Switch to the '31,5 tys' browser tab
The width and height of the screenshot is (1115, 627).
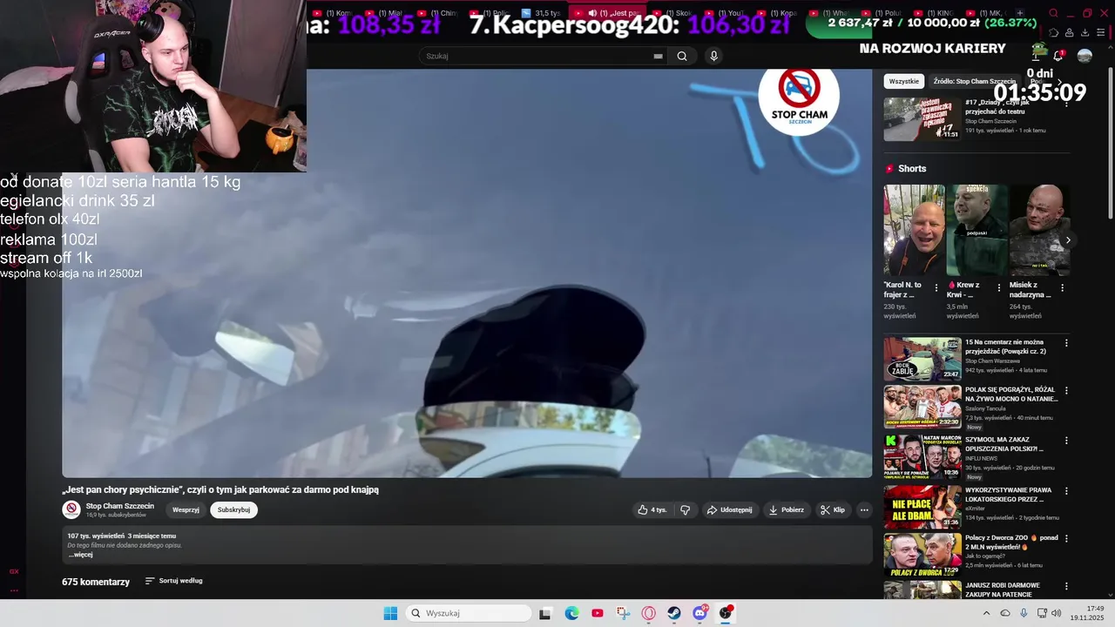pos(541,13)
